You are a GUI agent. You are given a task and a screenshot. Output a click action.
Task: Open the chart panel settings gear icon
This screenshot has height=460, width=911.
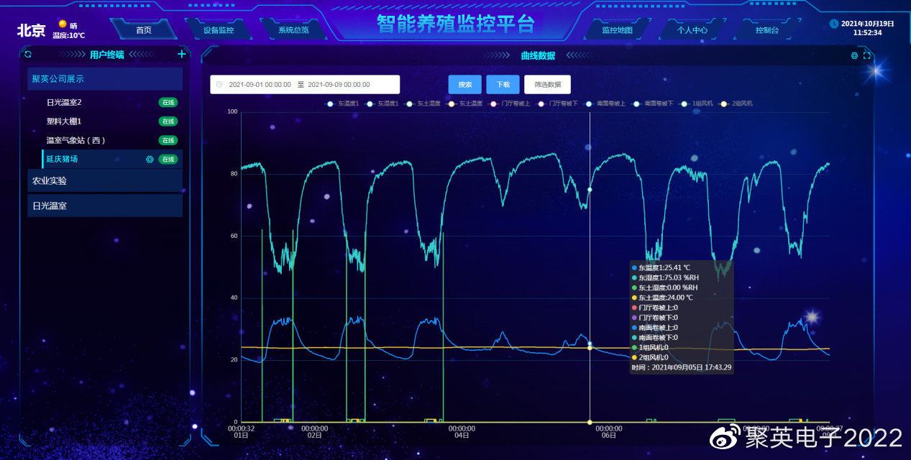[x=854, y=55]
